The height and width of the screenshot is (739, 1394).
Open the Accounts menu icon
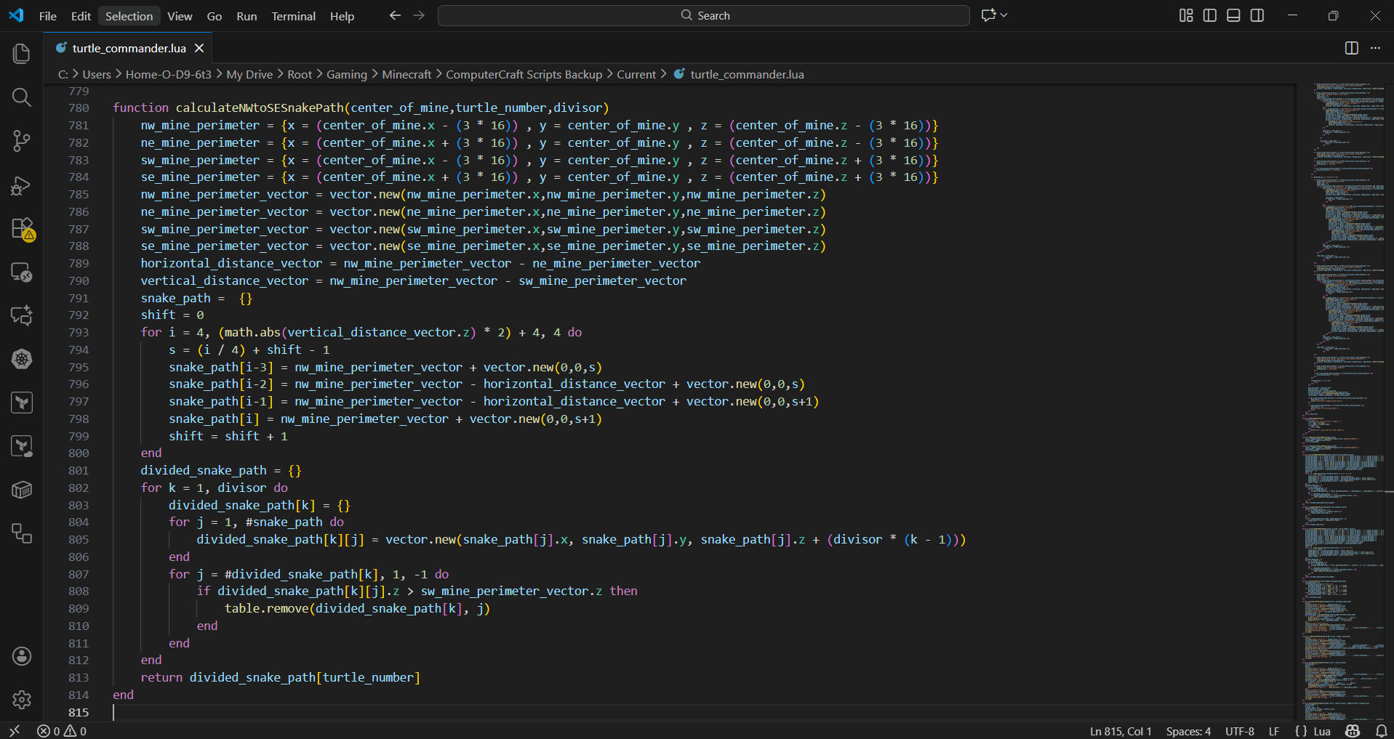(22, 656)
